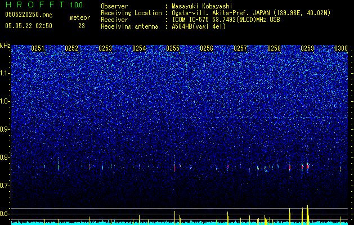Image resolution: width=354 pixels, height=225 pixels.
Task: Click the 0.8 frequency axis label
Action: coord(5,157)
